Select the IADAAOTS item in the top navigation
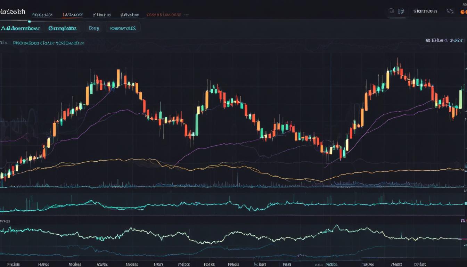This screenshot has height=267, width=467. tap(73, 15)
